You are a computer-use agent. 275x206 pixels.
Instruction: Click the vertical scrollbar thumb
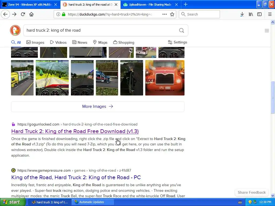click(x=273, y=97)
